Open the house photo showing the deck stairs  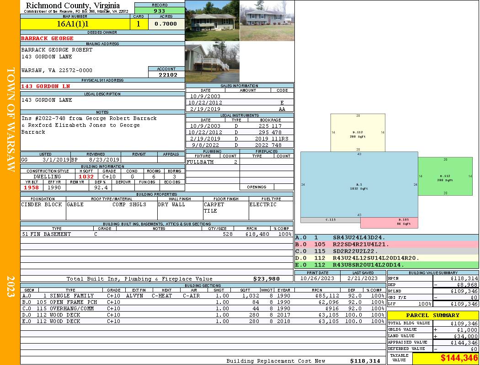click(212, 62)
